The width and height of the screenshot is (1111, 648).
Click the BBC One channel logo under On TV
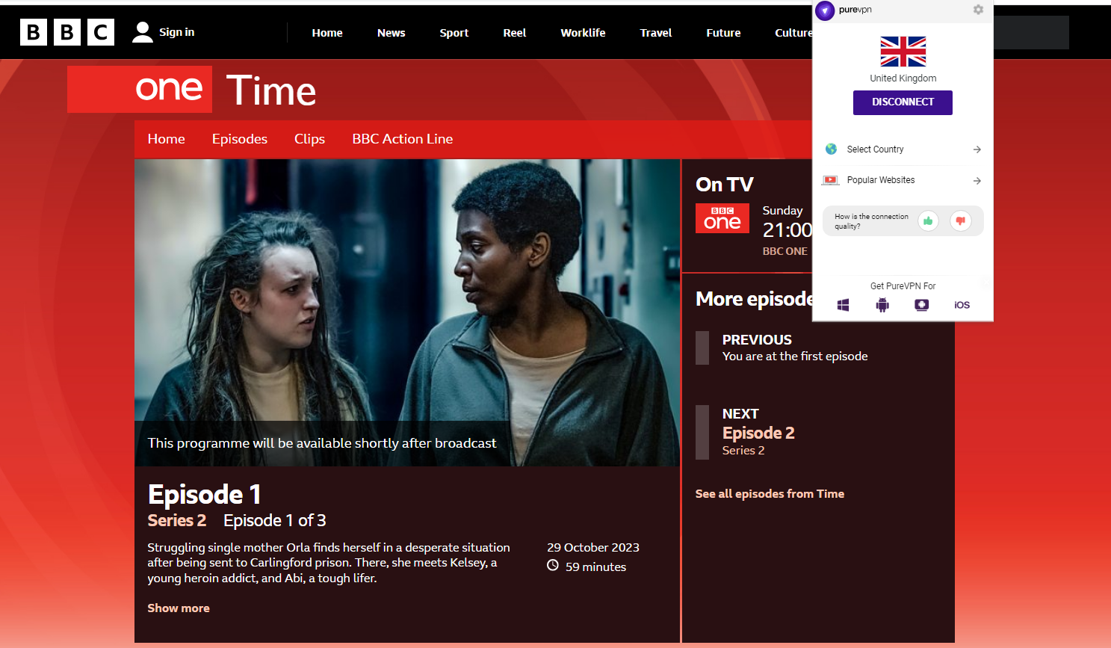click(722, 217)
